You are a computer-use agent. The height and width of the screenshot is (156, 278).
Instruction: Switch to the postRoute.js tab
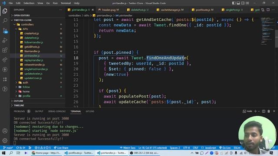(x=203, y=10)
